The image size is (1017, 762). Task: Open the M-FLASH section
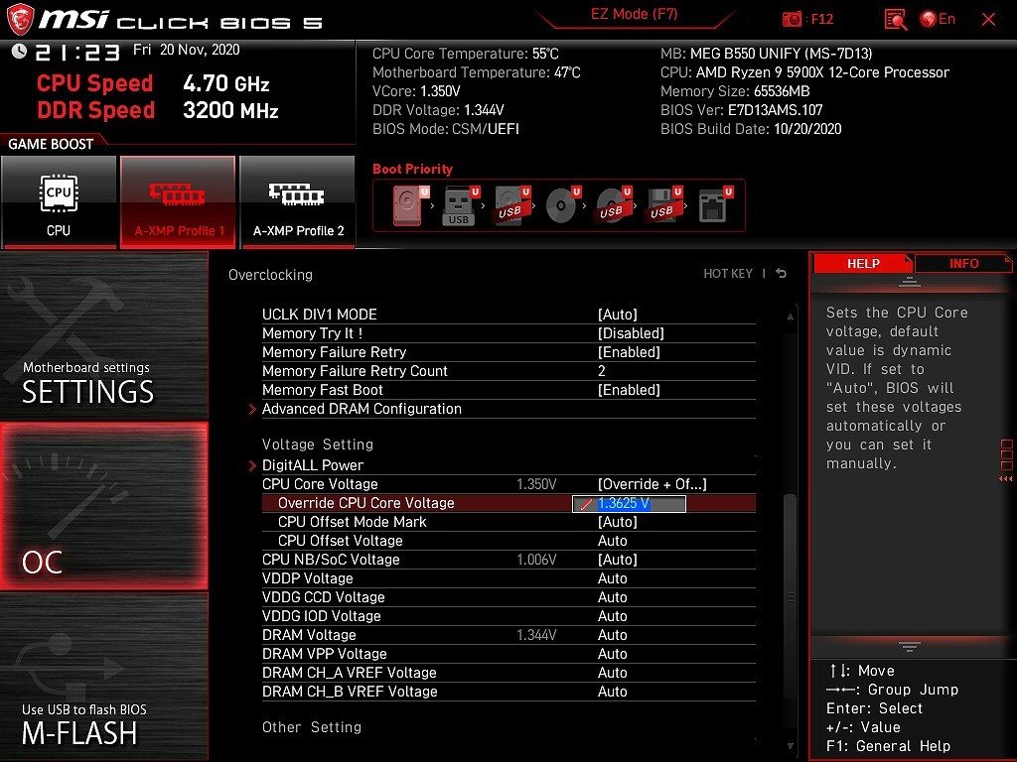[x=103, y=677]
